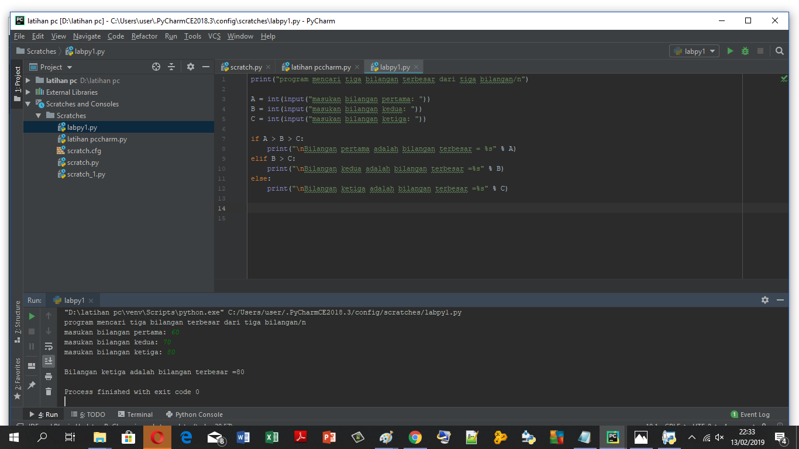799x449 pixels.
Task: Open the Terminal tool window
Action: tap(135, 415)
